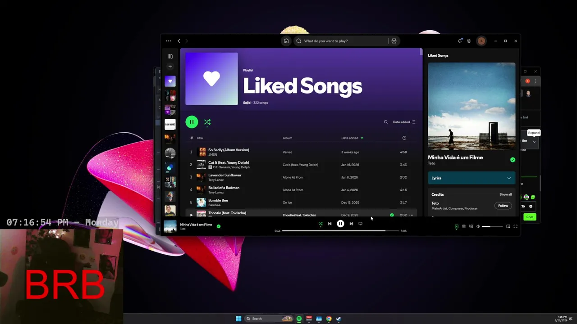Search within the Liked Songs playlist
Viewport: 577px width, 324px height.
[x=385, y=122]
